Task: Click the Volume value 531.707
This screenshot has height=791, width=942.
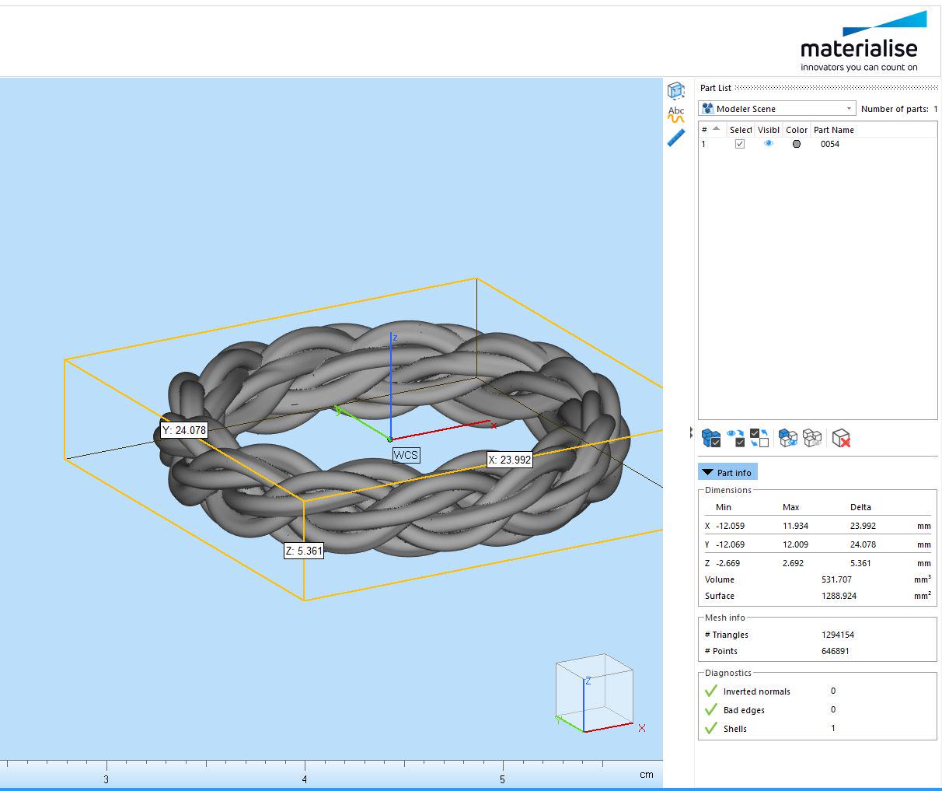Action: pos(836,579)
